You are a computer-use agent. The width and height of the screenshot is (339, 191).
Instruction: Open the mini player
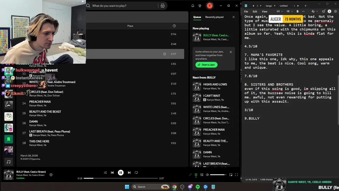tap(231, 175)
